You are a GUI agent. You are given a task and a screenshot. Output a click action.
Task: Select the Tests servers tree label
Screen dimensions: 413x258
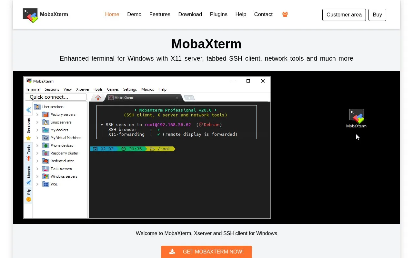pyautogui.click(x=61, y=169)
